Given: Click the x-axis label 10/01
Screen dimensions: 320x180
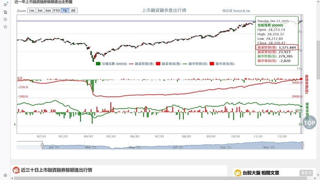Looking at the screenshot, I should tap(235, 137).
